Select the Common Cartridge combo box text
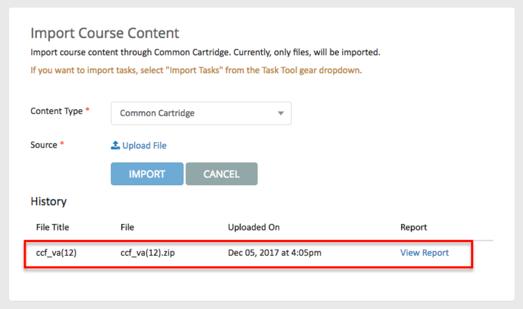The width and height of the screenshot is (523, 309). click(x=157, y=113)
